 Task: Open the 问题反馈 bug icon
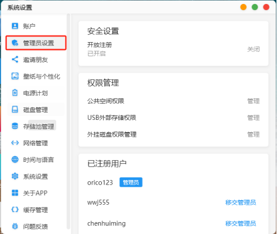point(15,226)
